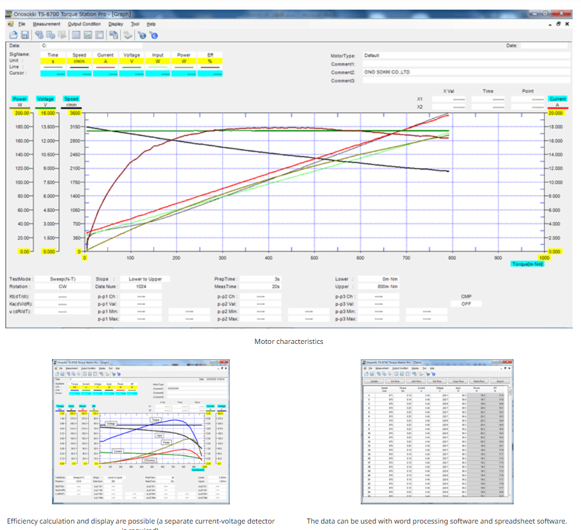
Task: Open the efficiency graph thumbnail image
Action: click(x=141, y=431)
